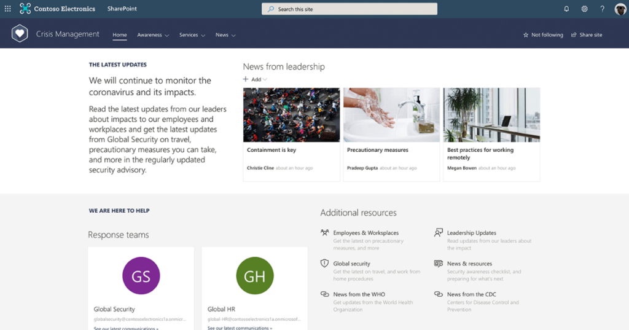Image resolution: width=629 pixels, height=330 pixels.
Task: Click the plus icon beside Add
Action: (x=246, y=79)
